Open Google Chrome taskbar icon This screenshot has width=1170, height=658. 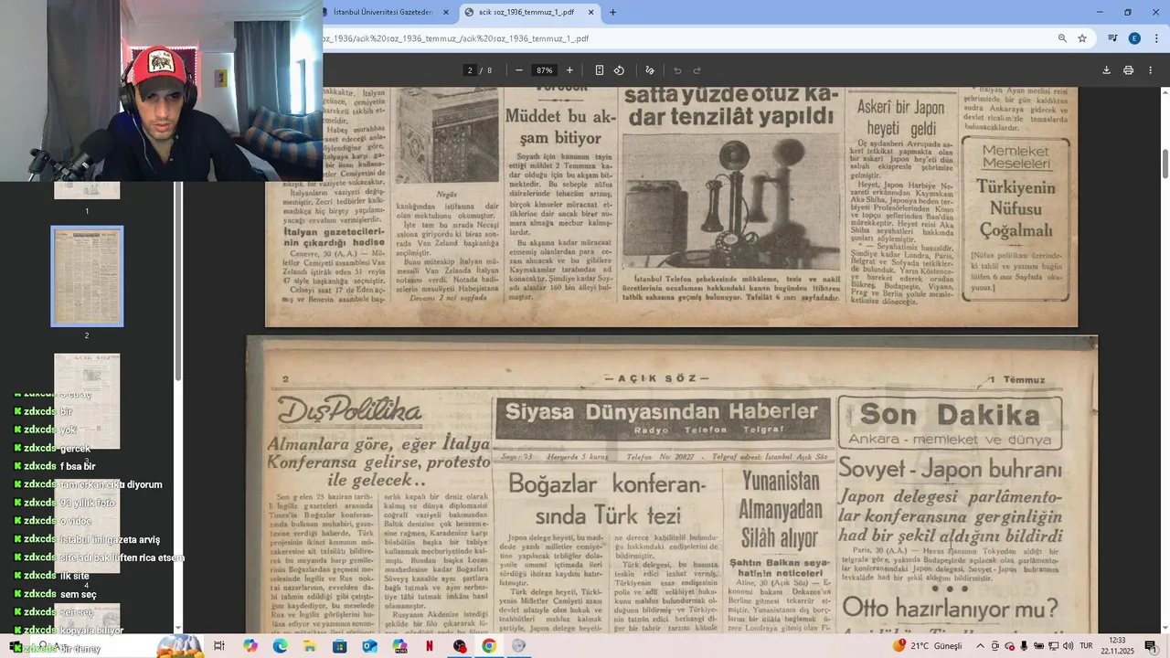[x=489, y=646]
